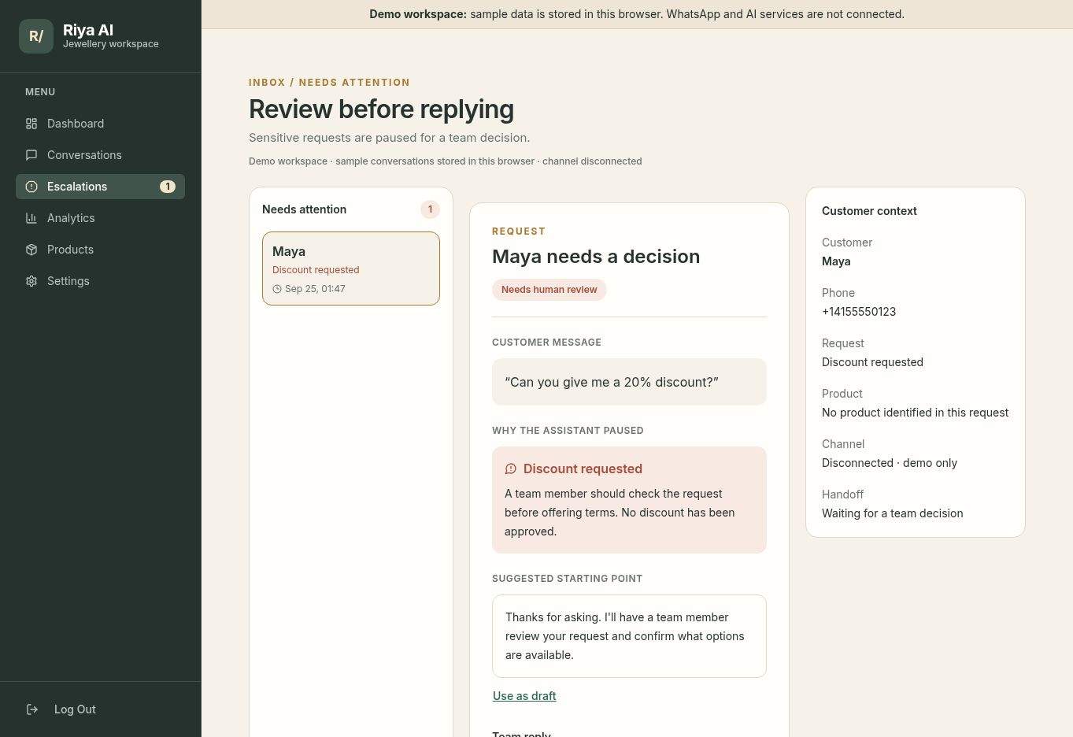Click the Escalations count badge showing 1

point(168,187)
